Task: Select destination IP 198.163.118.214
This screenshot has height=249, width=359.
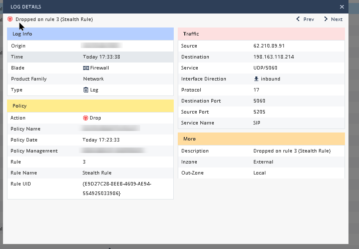Action: (273, 57)
